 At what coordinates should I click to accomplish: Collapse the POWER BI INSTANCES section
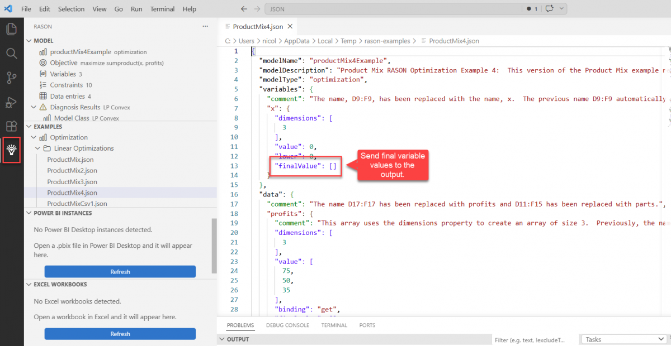click(29, 213)
